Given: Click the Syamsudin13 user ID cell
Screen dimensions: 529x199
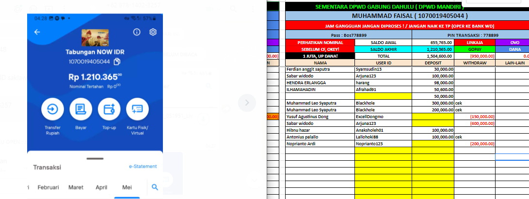Looking at the screenshot, I should (x=383, y=69).
